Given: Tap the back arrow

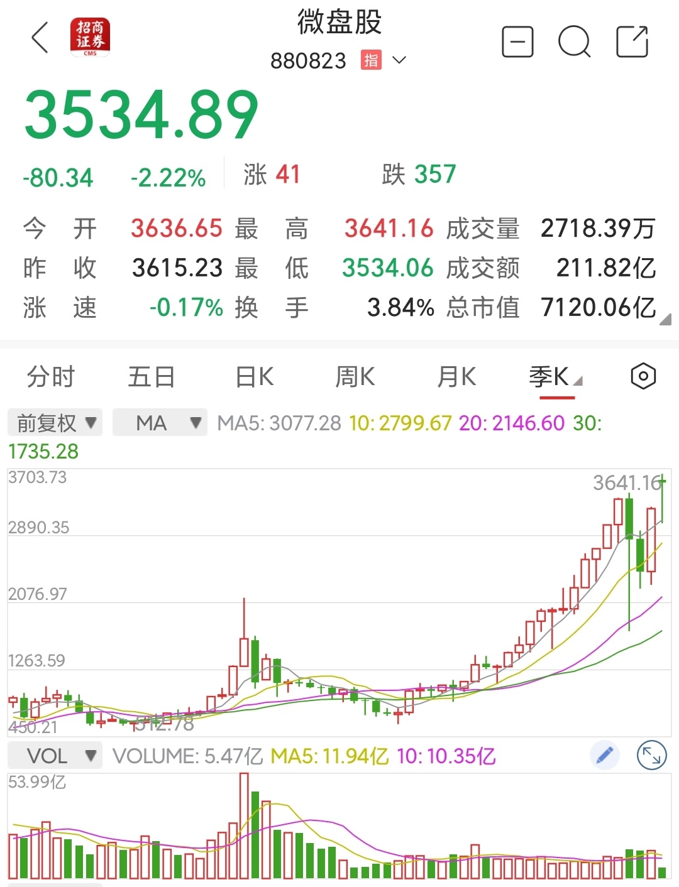Looking at the screenshot, I should (x=40, y=39).
